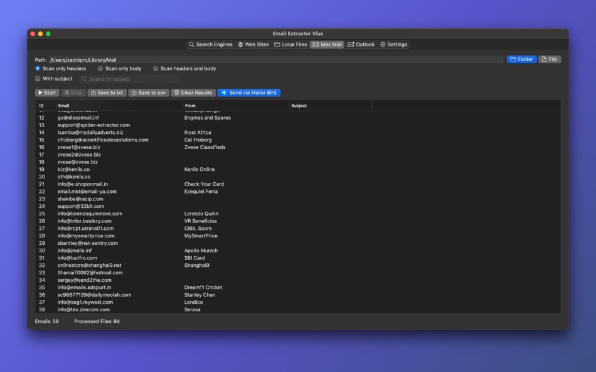The width and height of the screenshot is (596, 372).
Task: Sort results by the Subject column
Action: (x=298, y=105)
